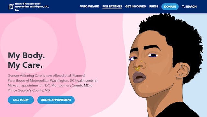The width and height of the screenshot is (207, 117).
Task: Click the ONLINE APPOINTMENT button
Action: coord(56,100)
